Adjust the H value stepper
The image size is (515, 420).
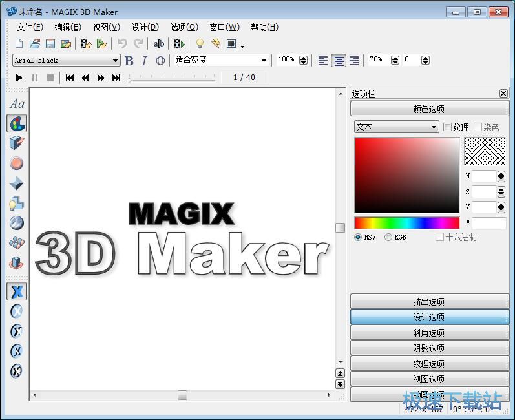[x=501, y=176]
